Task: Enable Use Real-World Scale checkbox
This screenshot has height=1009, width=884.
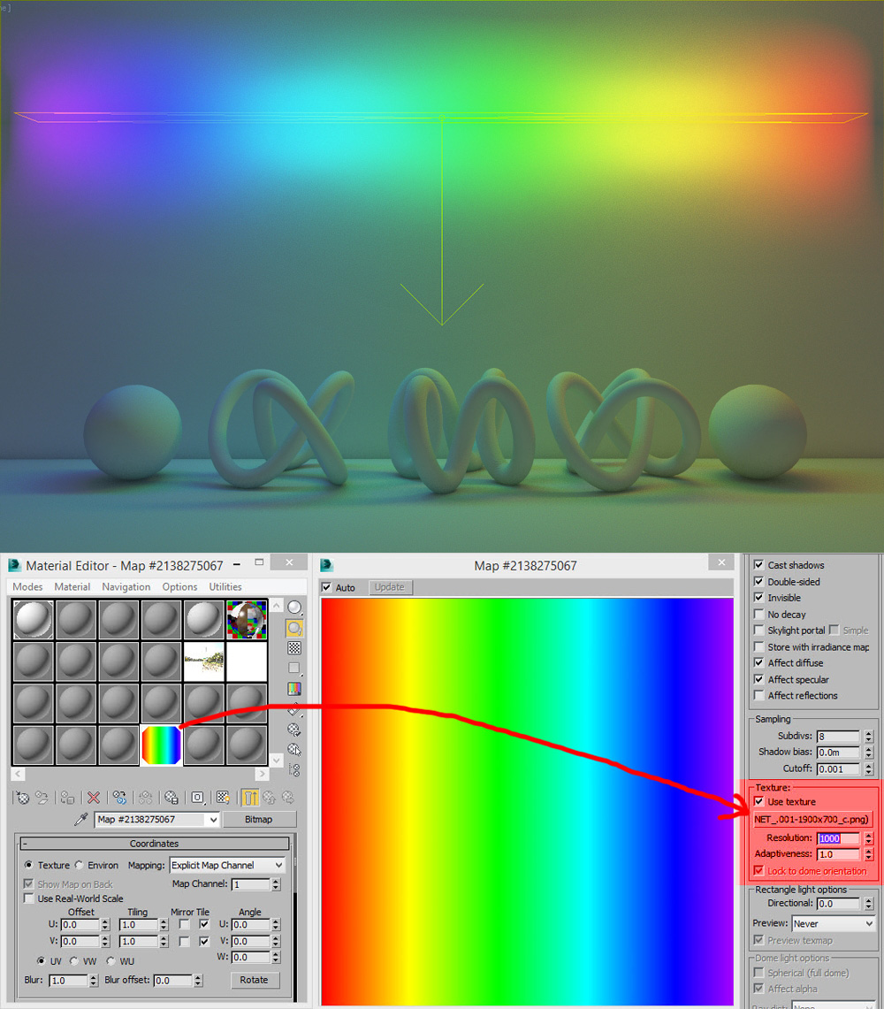Action: [28, 898]
